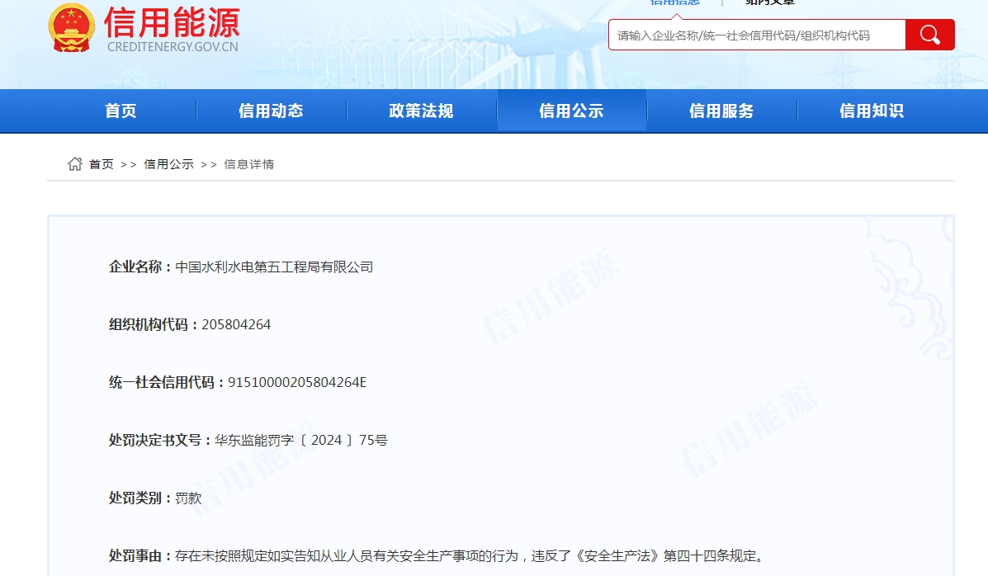Open the 信用公示 navigation tab
Screen dimensions: 988x576
[571, 111]
